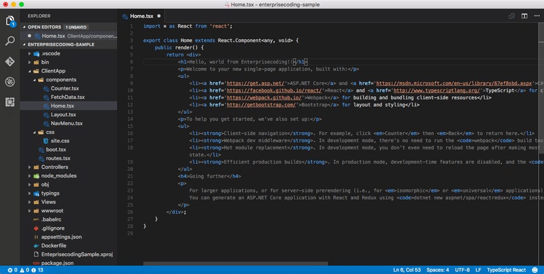Open the Explorer view in activity bar
Image resolution: width=544 pixels, height=274 pixels.
10,21
